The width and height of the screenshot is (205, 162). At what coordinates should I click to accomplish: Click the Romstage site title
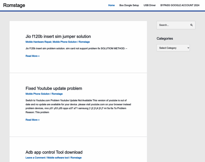[x=14, y=5]
